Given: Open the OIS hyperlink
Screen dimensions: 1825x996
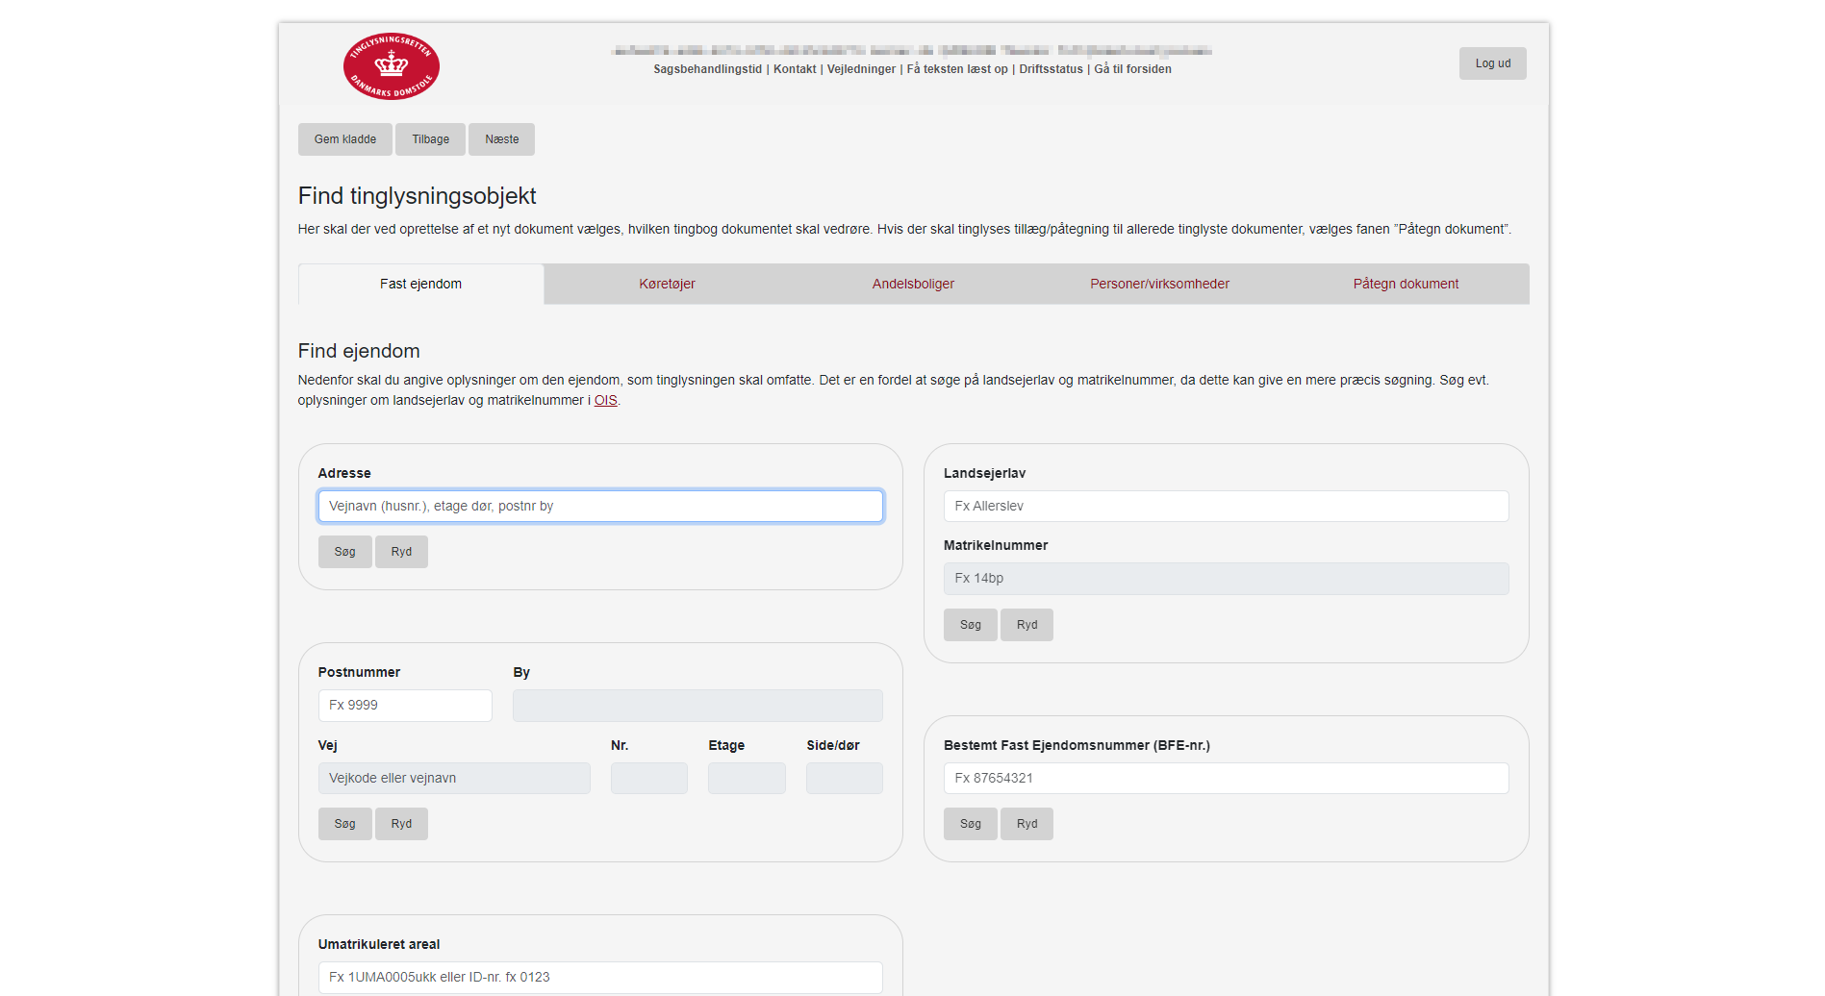Looking at the screenshot, I should [605, 401].
